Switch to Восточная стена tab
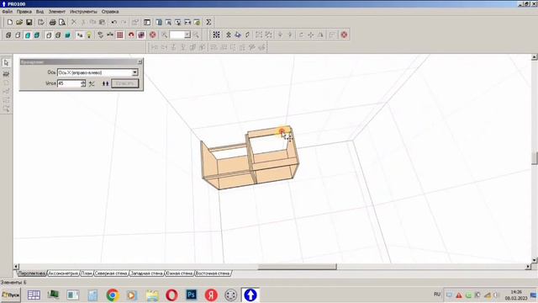 coord(213,274)
